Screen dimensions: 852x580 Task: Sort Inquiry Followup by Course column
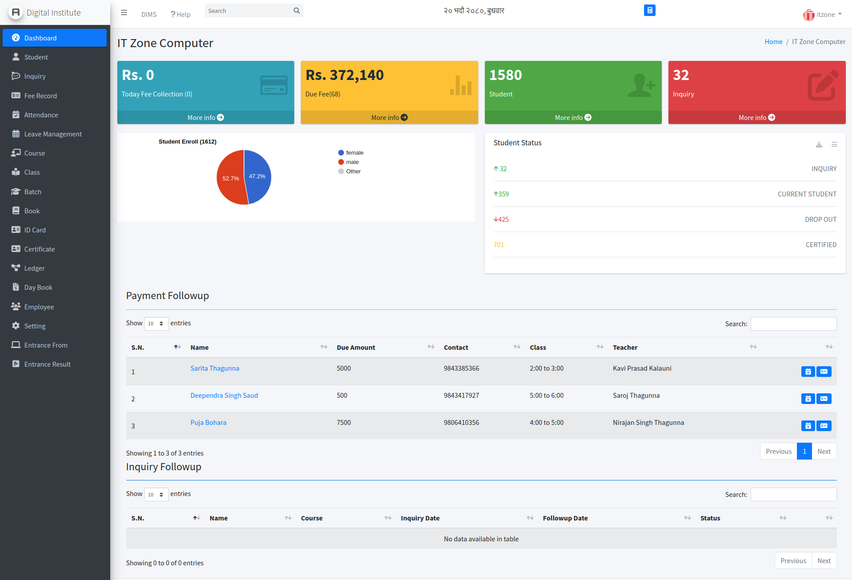(x=388, y=518)
